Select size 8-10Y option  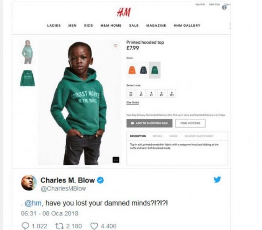tap(171, 93)
